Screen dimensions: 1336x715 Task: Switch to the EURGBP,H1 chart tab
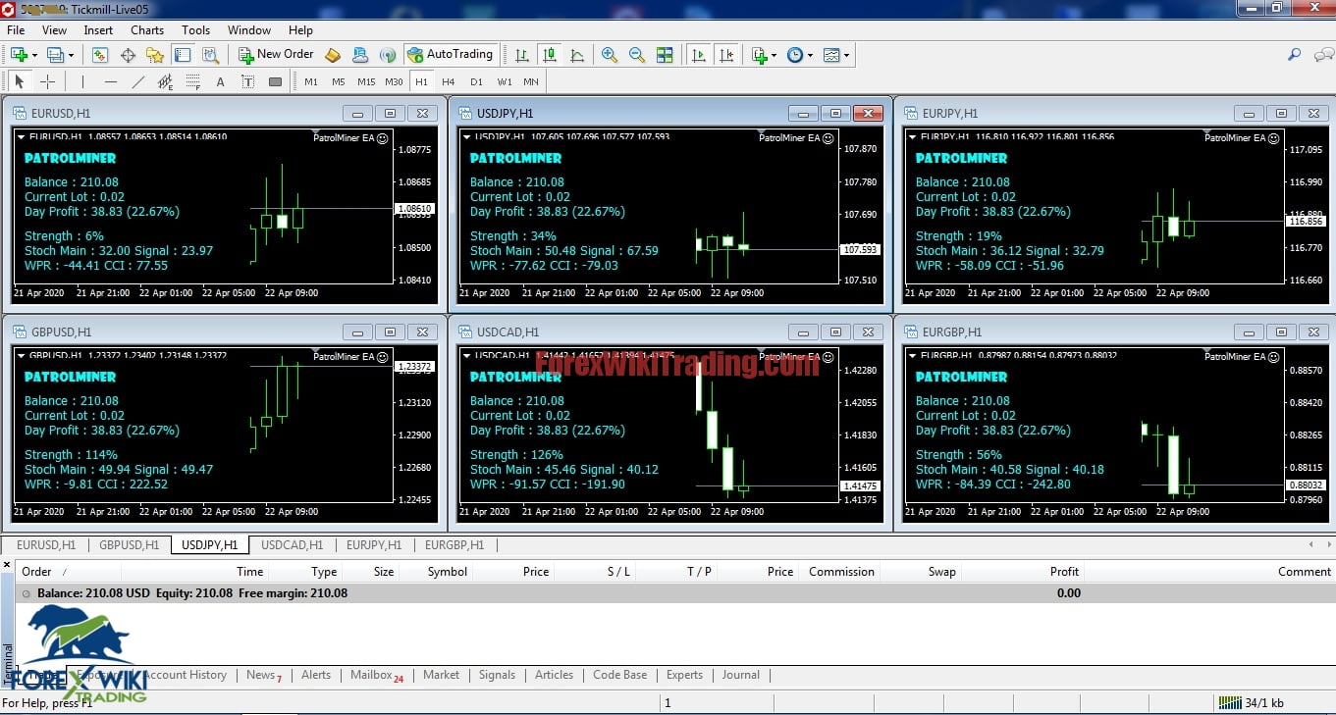point(454,545)
